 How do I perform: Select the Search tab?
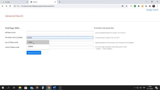pos(43,2)
